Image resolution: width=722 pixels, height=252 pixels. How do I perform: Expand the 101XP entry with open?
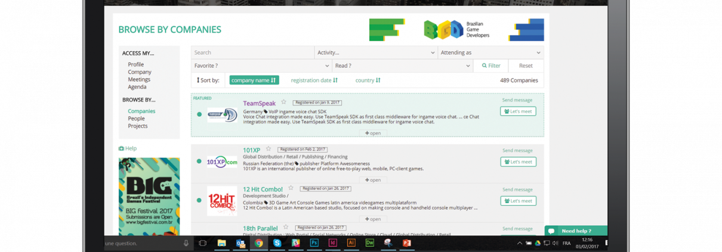point(373,179)
